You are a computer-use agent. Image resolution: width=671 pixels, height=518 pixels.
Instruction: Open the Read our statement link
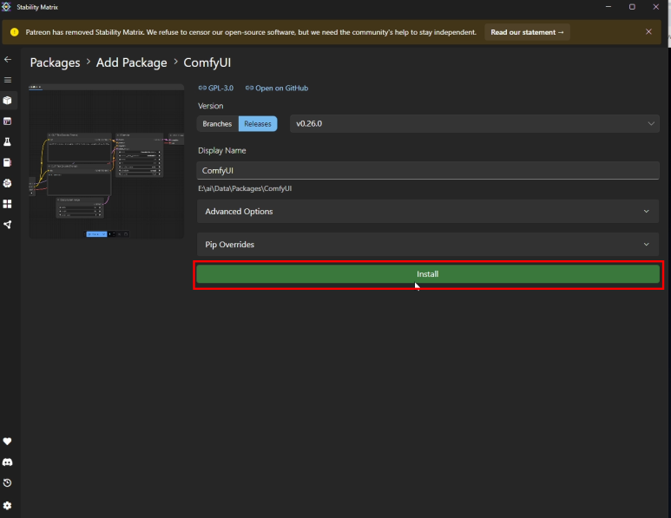tap(527, 32)
